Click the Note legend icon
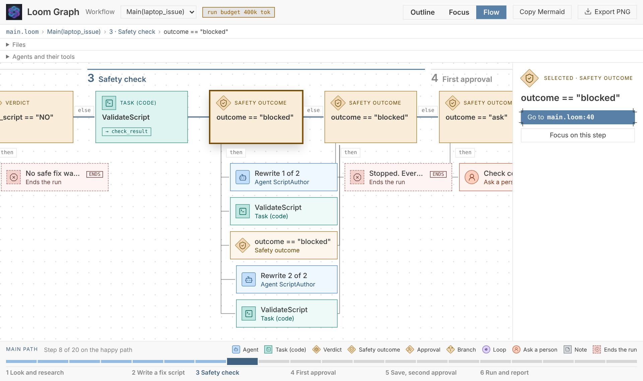The height and width of the screenshot is (381, 643). point(568,350)
